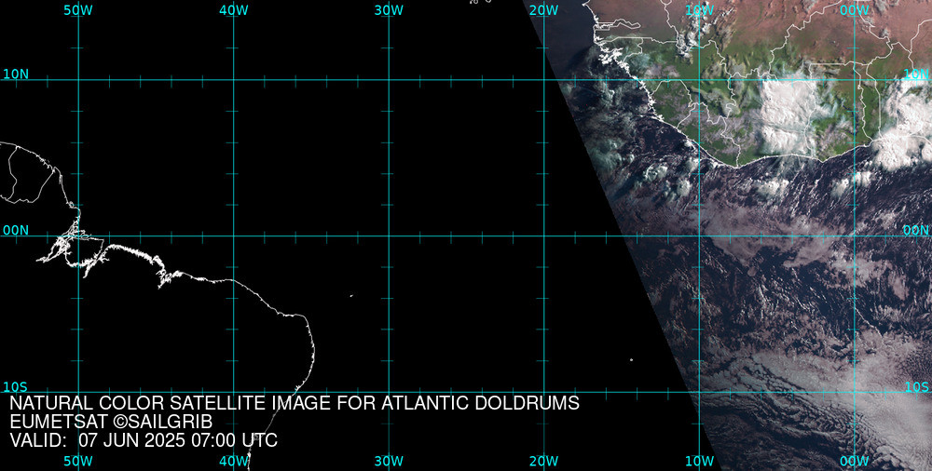Click the top 40W longitude label
Viewport: 932px width, 471px height.
click(234, 10)
